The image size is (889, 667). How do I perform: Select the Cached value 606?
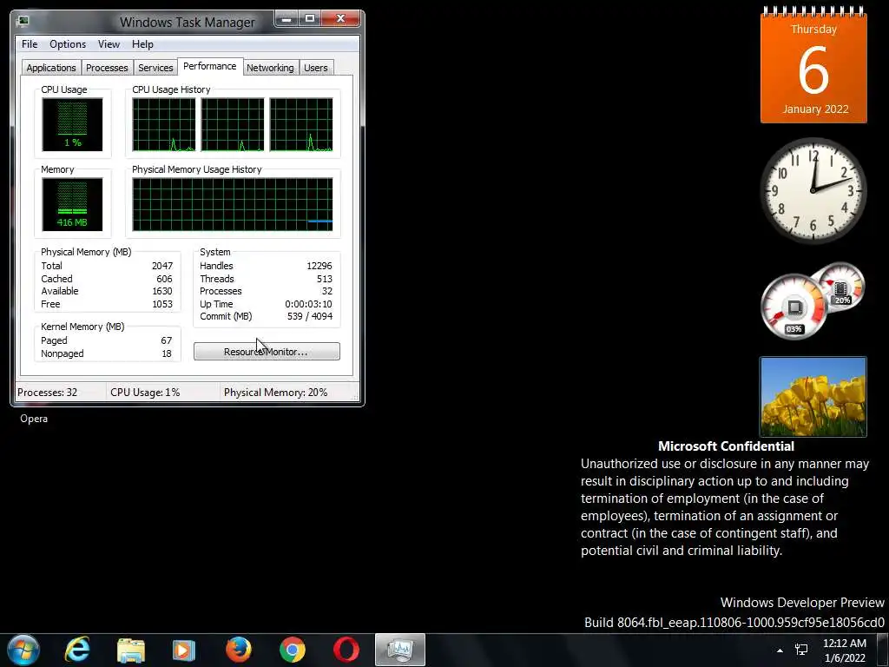pyautogui.click(x=164, y=279)
